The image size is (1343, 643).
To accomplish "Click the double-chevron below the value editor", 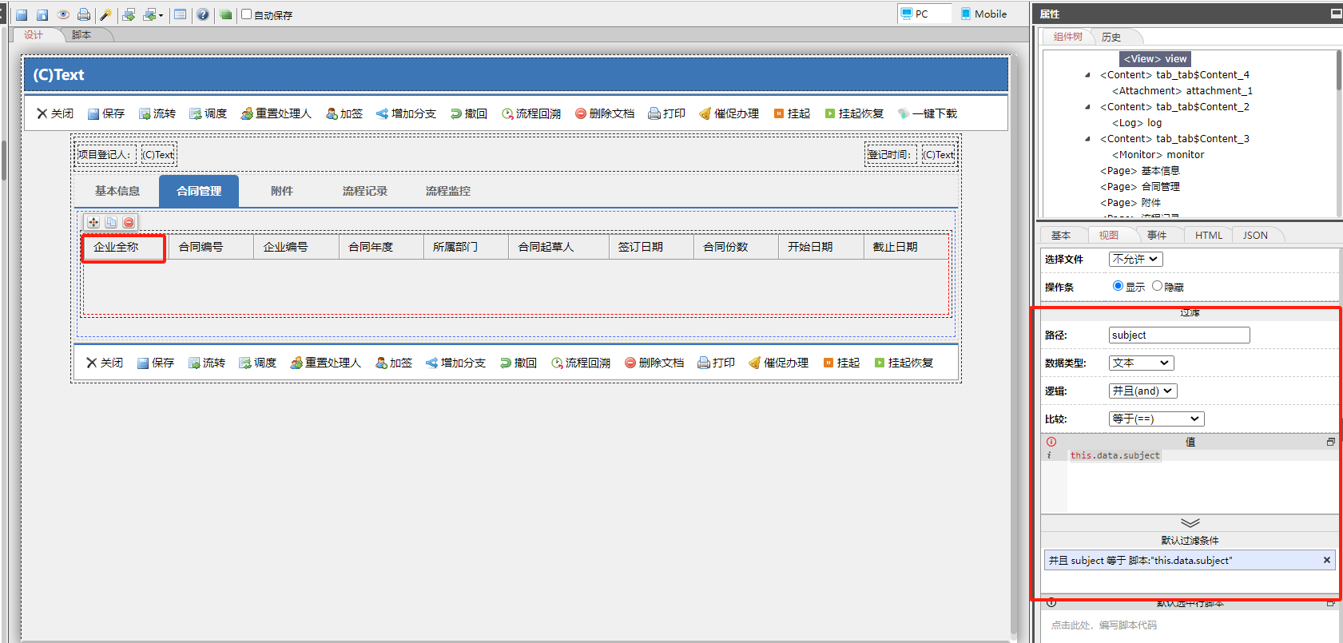I will (x=1190, y=523).
